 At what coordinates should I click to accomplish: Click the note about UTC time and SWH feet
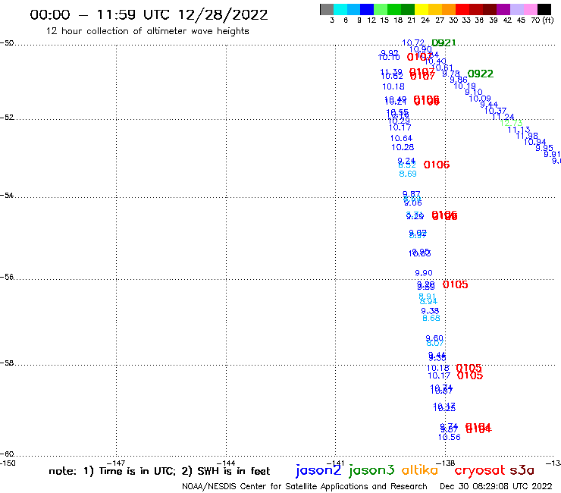click(x=159, y=471)
